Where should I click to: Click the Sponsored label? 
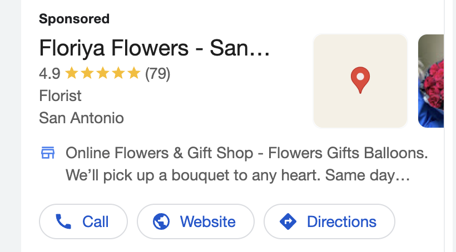[74, 19]
